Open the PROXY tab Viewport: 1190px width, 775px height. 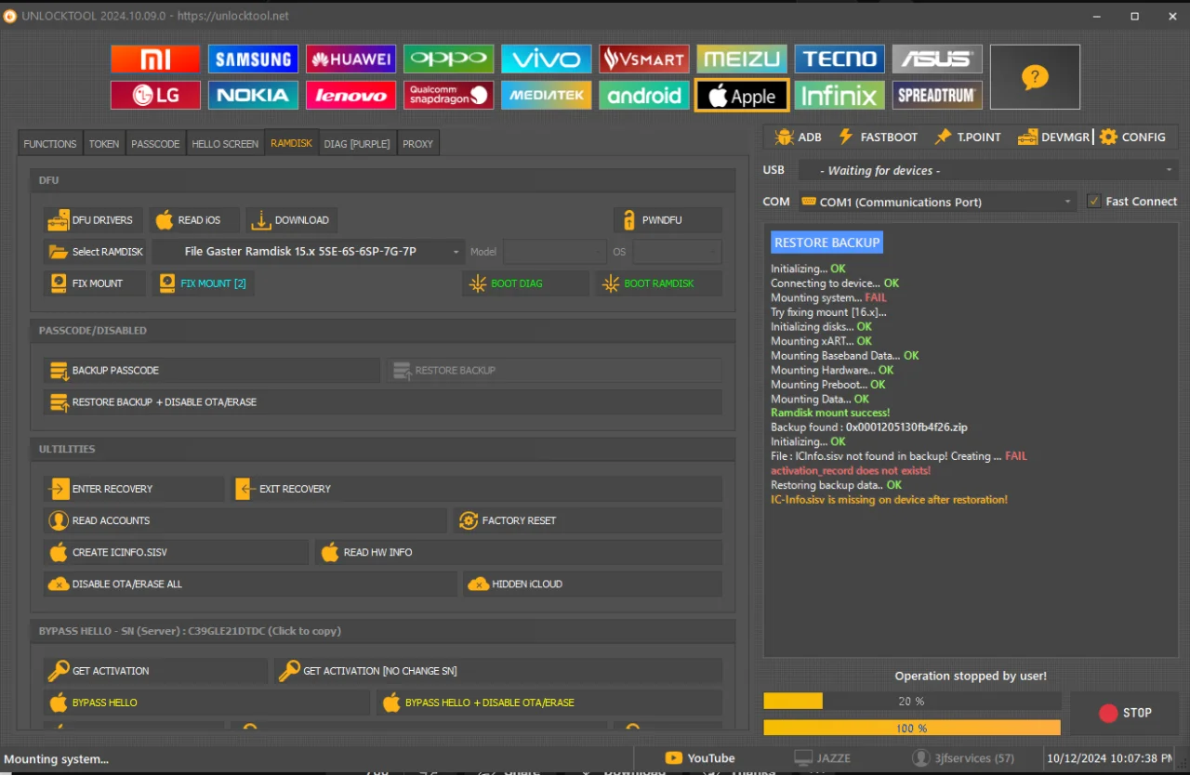(x=417, y=144)
